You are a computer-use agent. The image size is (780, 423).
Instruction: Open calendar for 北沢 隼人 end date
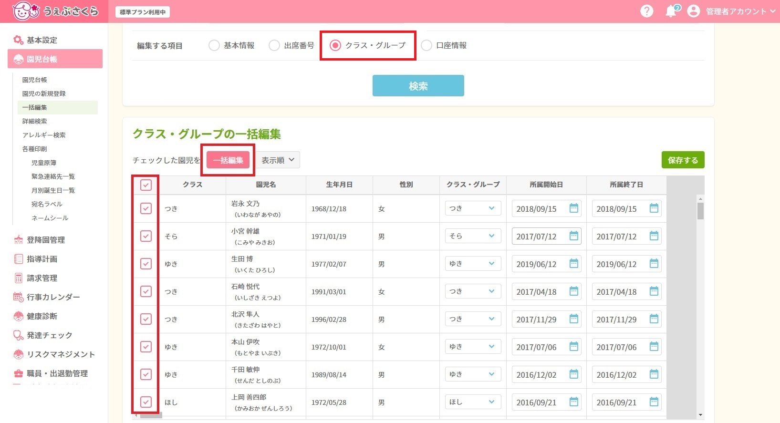click(x=654, y=319)
